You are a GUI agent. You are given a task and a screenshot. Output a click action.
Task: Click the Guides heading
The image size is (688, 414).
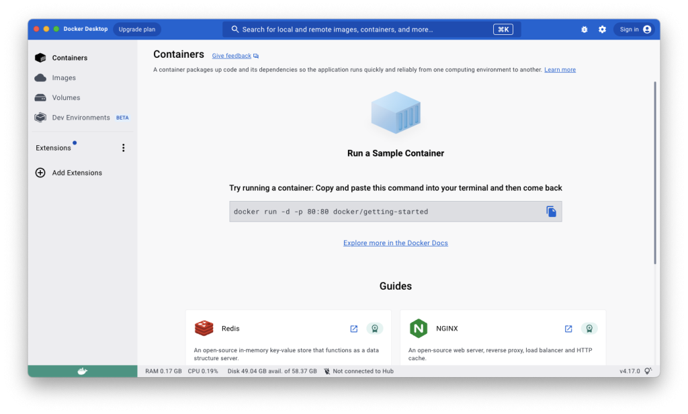(x=395, y=286)
